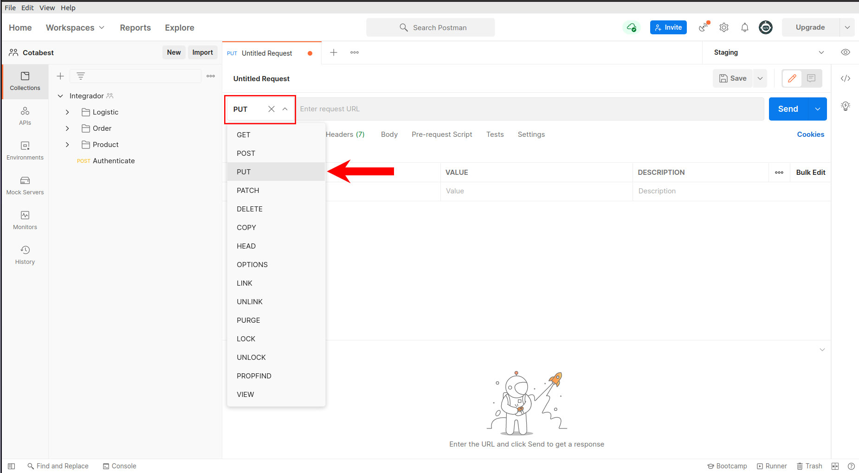Expand the Order folder
The width and height of the screenshot is (859, 473).
click(x=67, y=128)
